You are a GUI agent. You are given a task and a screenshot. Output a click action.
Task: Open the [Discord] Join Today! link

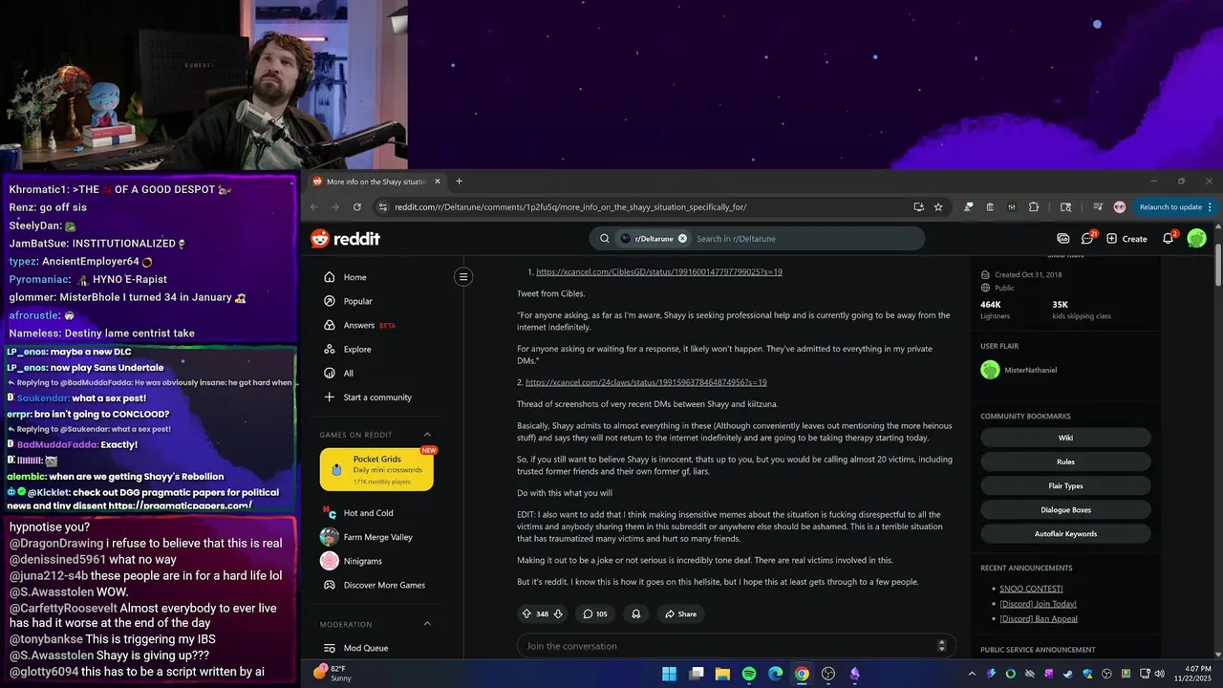pyautogui.click(x=1038, y=604)
